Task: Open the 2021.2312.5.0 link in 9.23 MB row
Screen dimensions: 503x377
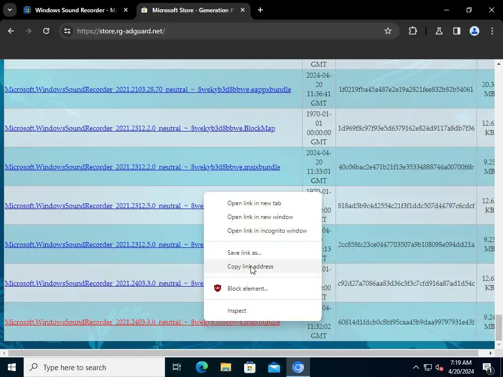Action: pos(104,244)
